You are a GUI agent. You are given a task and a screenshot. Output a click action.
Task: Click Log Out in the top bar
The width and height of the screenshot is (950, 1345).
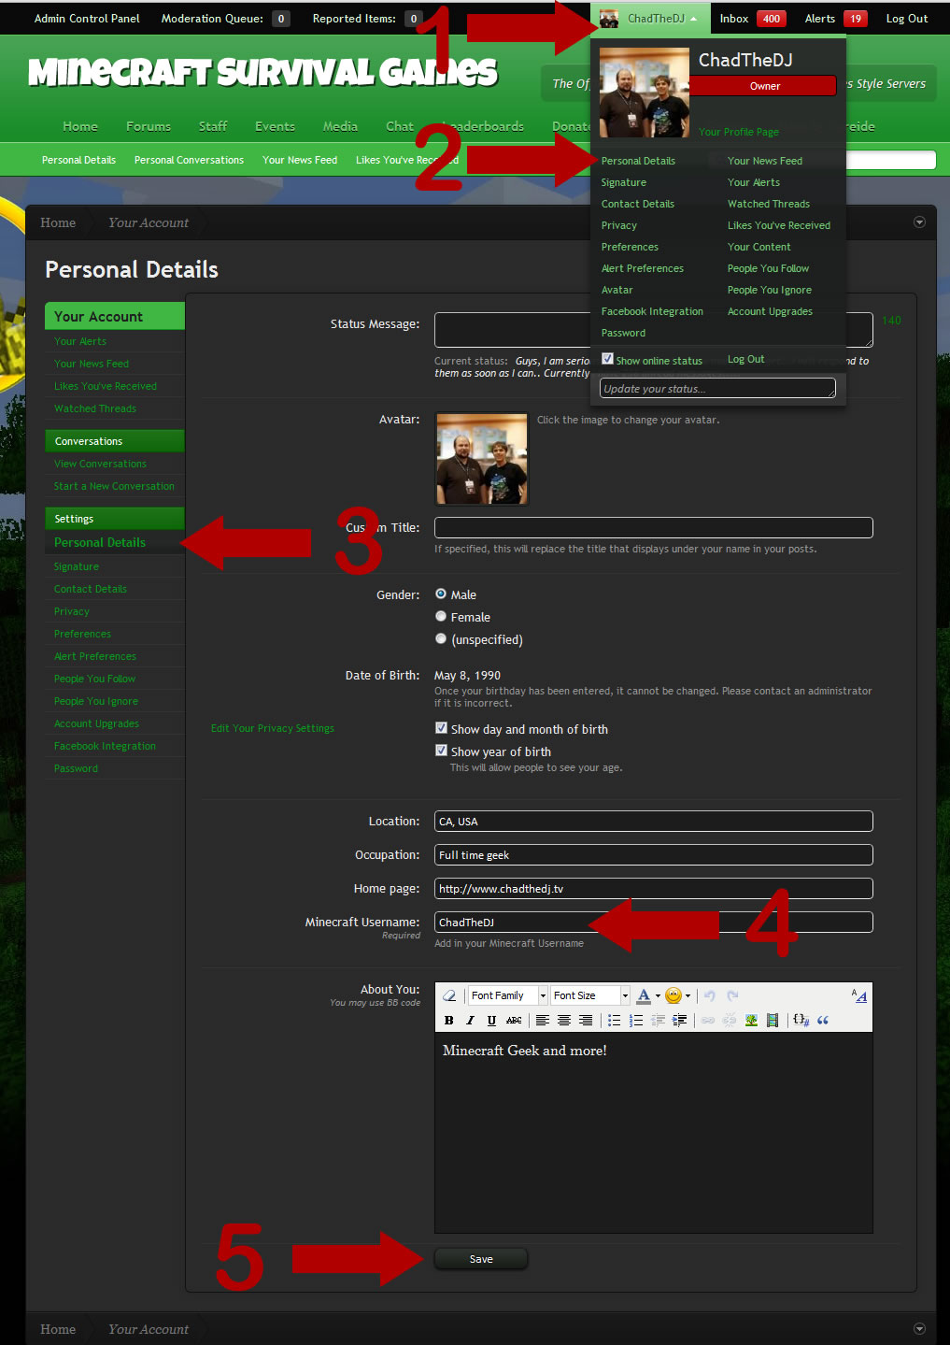click(x=907, y=19)
